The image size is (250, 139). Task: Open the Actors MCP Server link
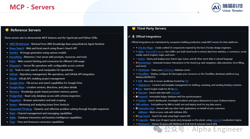tap(155, 52)
